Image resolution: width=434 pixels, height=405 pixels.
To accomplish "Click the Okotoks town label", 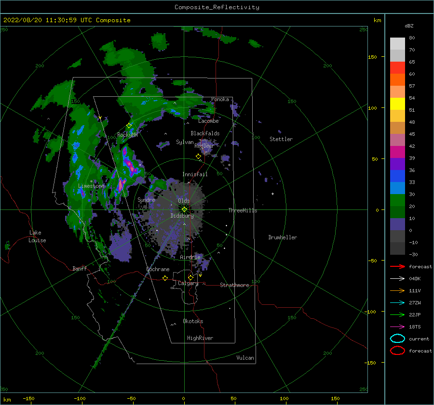I will tap(193, 321).
